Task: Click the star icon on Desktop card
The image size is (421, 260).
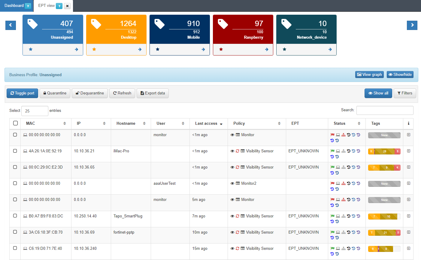Action: coord(94,49)
